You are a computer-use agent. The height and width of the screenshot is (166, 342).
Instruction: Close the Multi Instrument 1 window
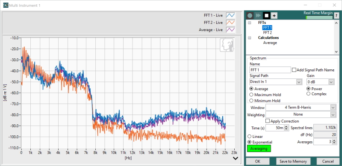click(334, 5)
